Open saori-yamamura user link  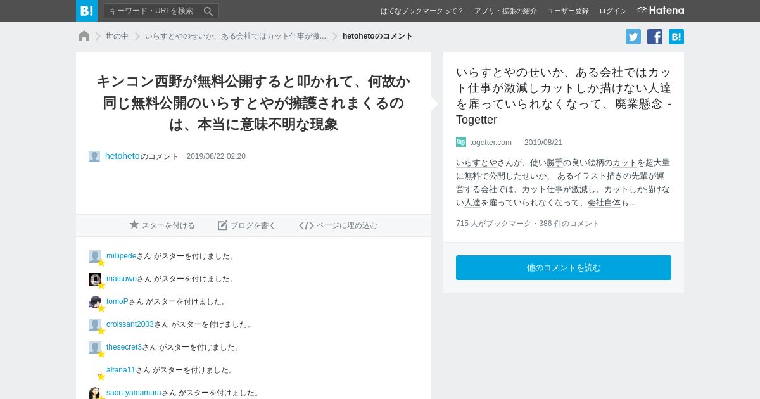click(x=134, y=393)
